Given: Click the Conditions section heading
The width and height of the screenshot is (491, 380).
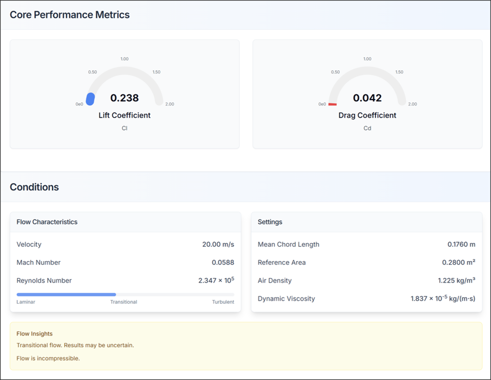Looking at the screenshot, I should pos(34,187).
